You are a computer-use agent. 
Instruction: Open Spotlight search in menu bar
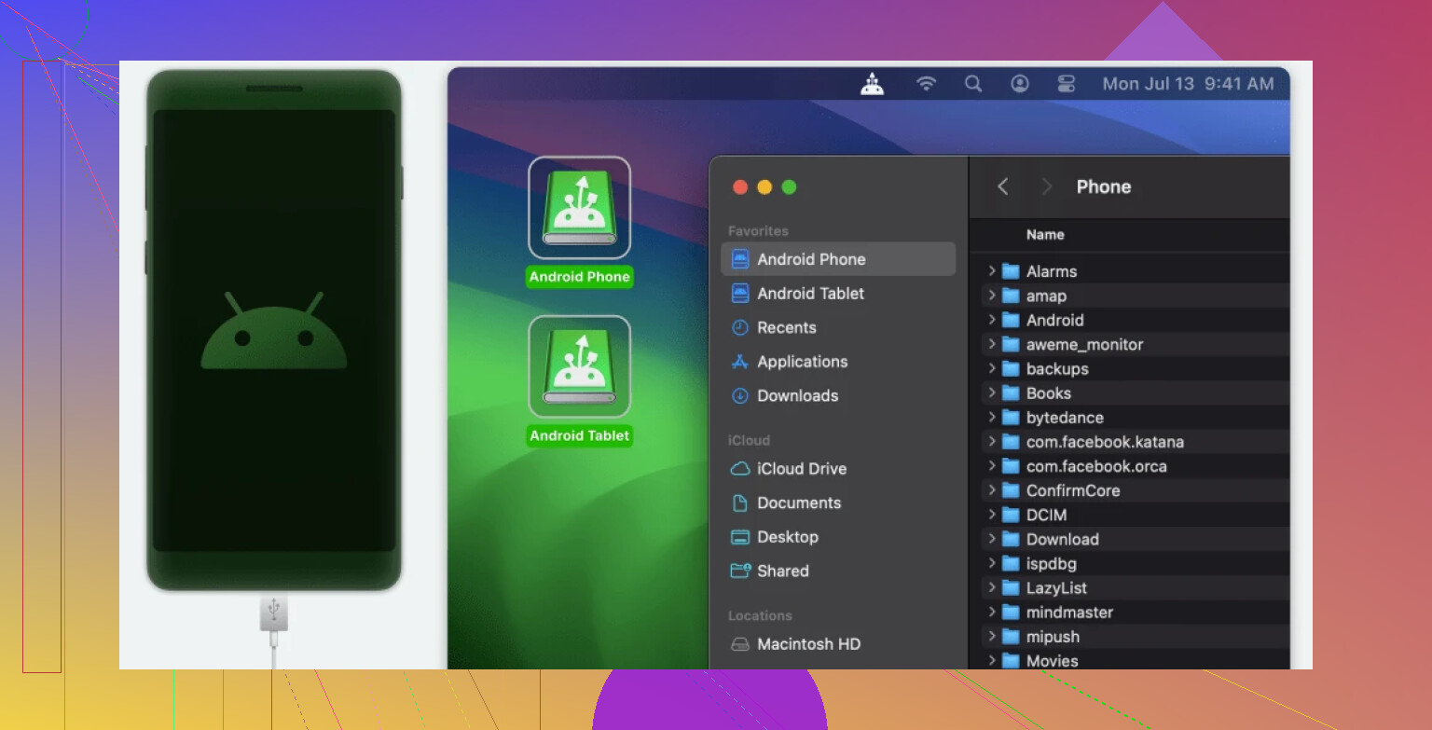pyautogui.click(x=973, y=84)
